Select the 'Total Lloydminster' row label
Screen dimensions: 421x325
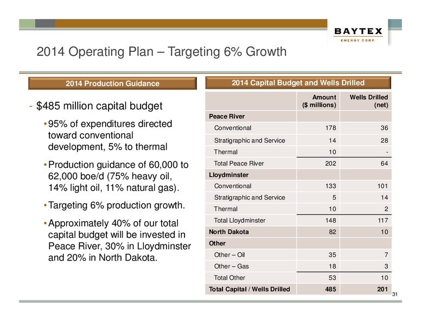pyautogui.click(x=239, y=220)
